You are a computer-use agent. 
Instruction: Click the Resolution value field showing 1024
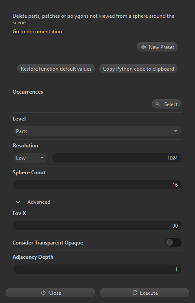click(117, 158)
